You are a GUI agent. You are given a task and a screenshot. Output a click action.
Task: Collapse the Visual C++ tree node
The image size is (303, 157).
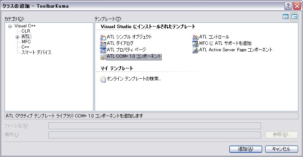pyautogui.click(x=10, y=26)
